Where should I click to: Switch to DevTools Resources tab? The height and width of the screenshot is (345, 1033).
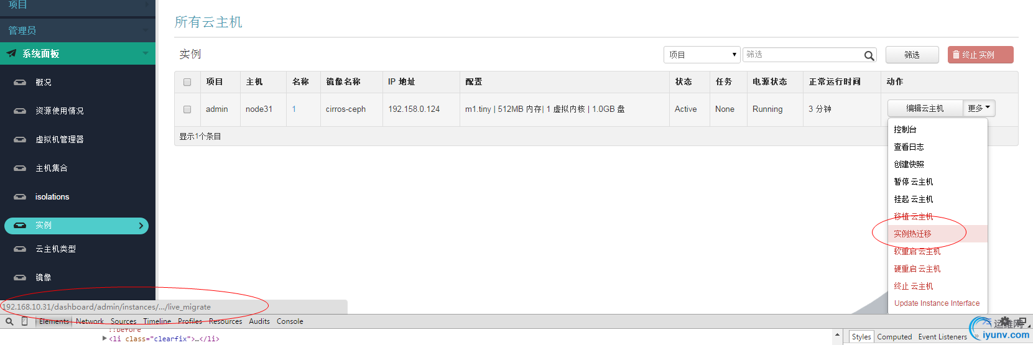[225, 321]
